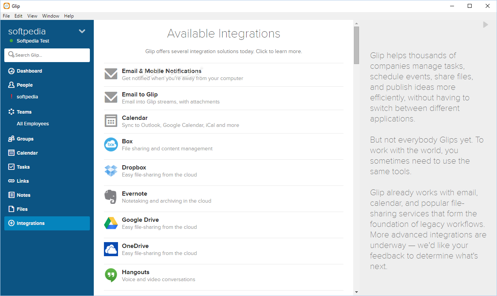497x296 pixels.
Task: Click the Files document icon
Action: [11, 209]
